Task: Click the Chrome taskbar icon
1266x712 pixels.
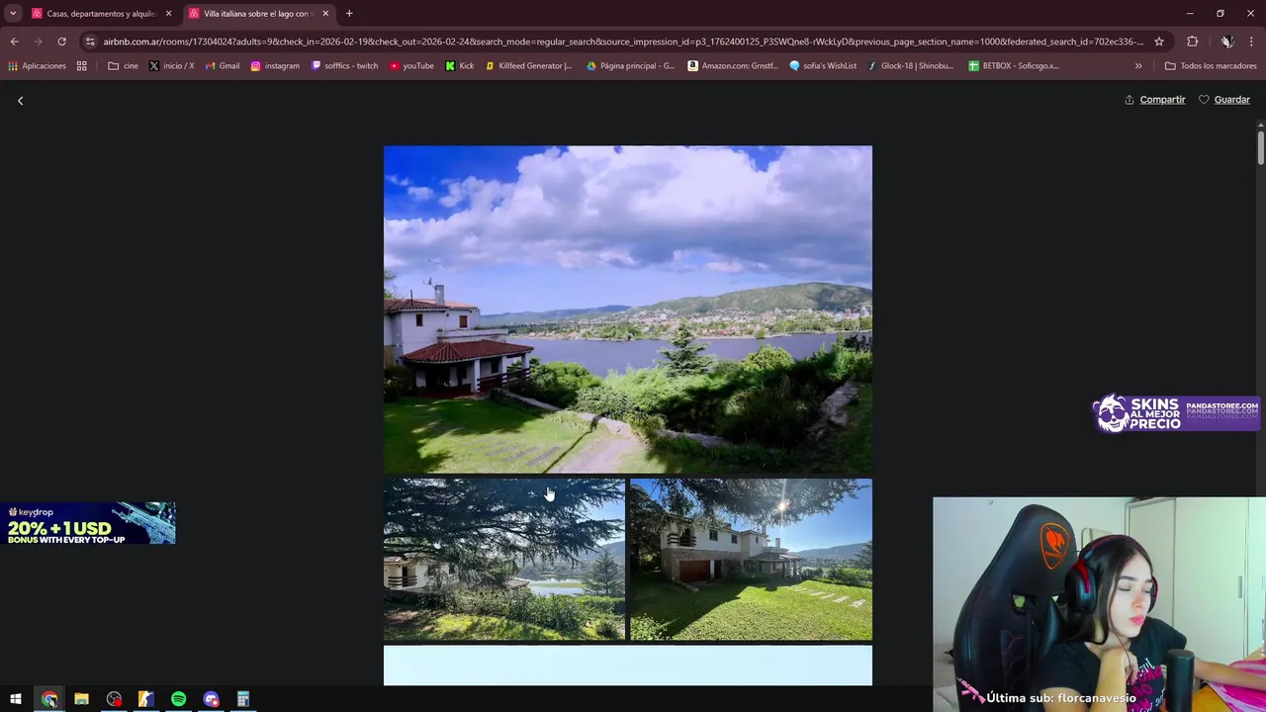Action: pos(49,699)
